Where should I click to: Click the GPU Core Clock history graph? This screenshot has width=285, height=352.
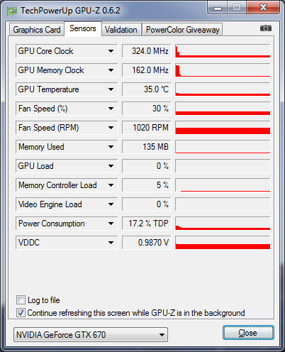[x=223, y=51]
